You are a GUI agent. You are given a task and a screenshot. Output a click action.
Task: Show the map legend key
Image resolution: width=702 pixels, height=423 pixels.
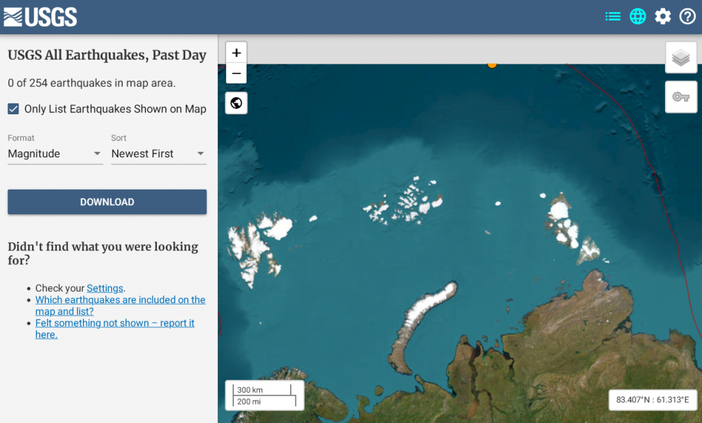(x=681, y=97)
